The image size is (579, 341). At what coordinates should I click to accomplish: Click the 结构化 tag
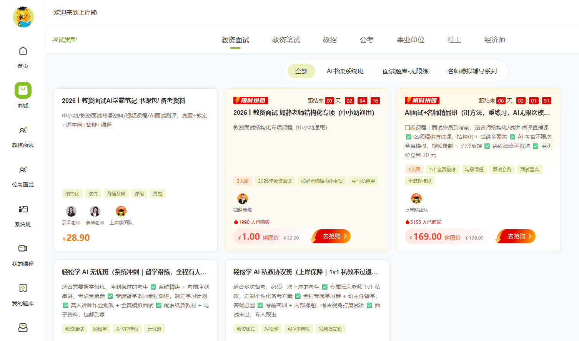pos(72,194)
